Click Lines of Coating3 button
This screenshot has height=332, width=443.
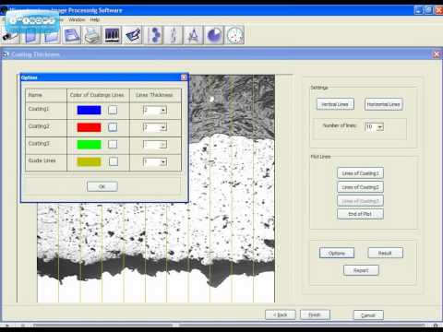(x=360, y=201)
